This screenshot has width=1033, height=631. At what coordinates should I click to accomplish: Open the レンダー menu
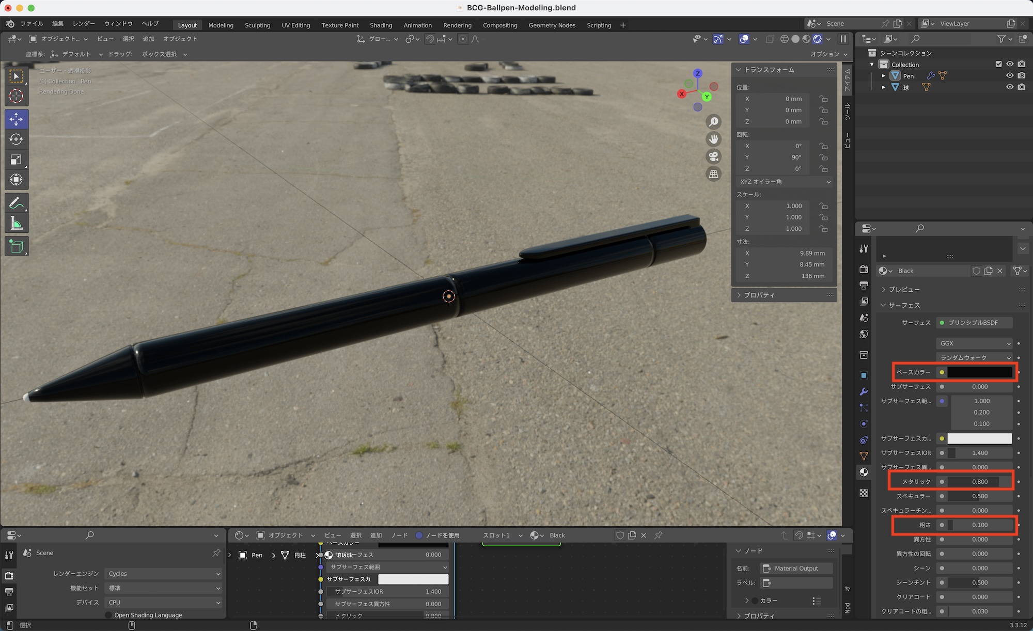click(84, 24)
